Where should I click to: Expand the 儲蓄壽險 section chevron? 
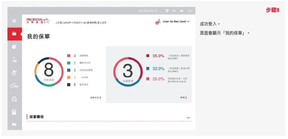click(x=188, y=118)
